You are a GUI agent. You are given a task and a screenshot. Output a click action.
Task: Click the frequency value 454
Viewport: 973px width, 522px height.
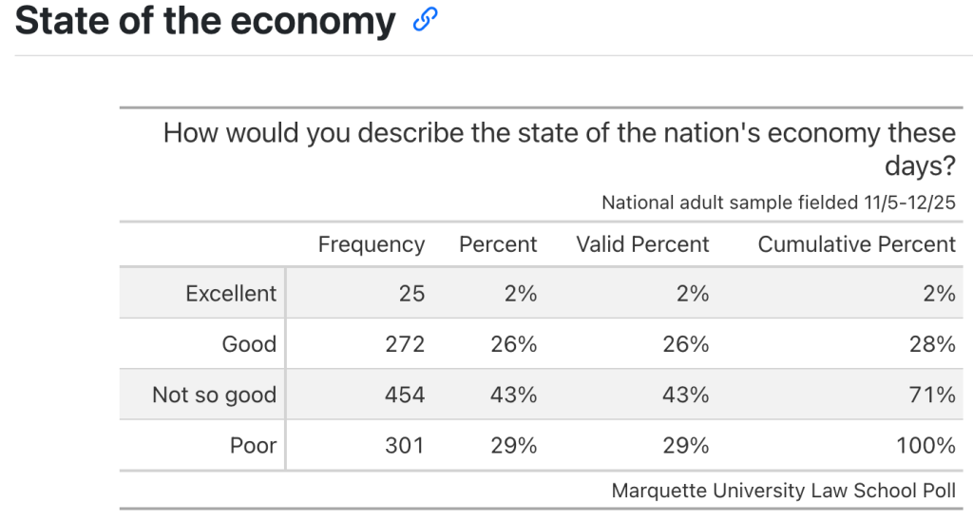point(405,395)
